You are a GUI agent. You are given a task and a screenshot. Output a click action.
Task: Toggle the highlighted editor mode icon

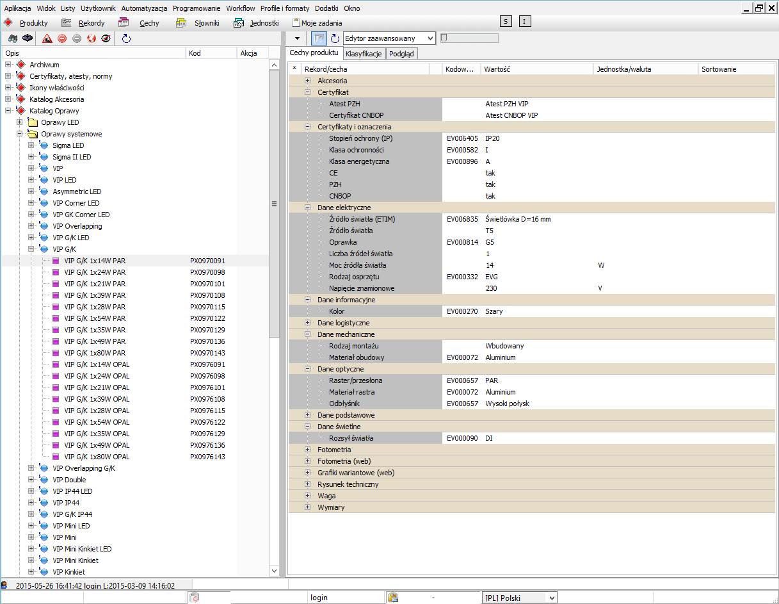[319, 38]
